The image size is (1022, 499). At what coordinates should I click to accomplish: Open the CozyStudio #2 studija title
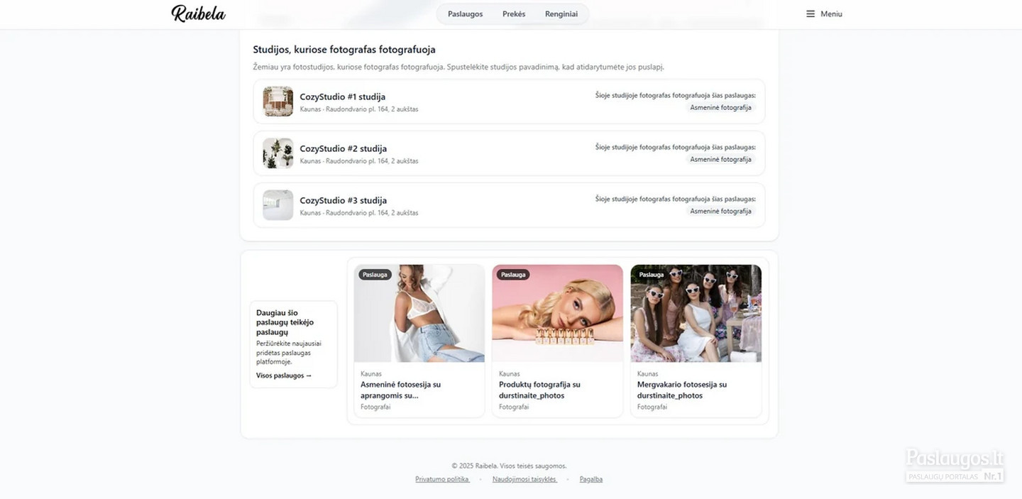[x=344, y=148]
